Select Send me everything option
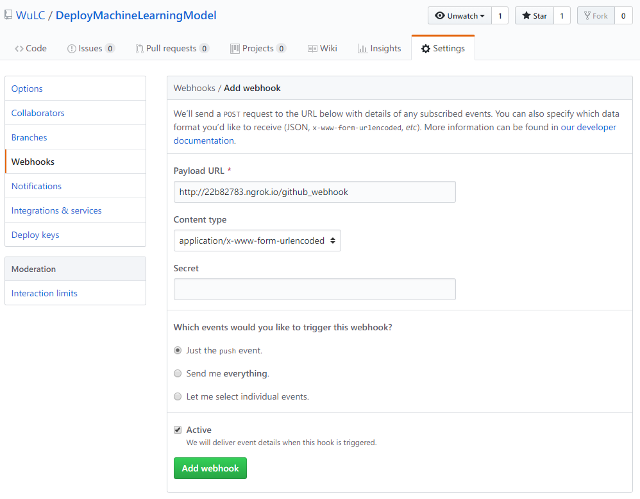640x499 pixels. coord(178,373)
